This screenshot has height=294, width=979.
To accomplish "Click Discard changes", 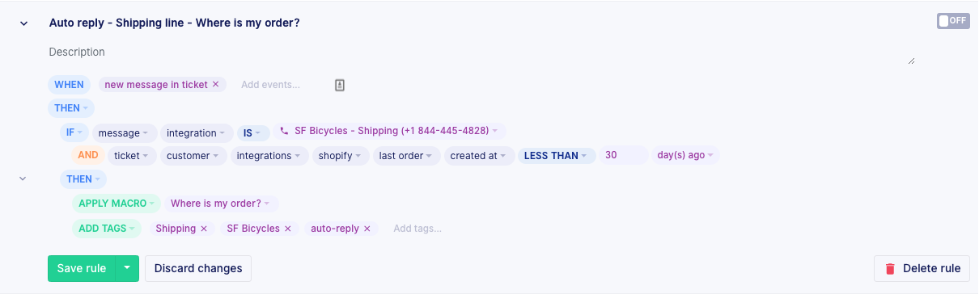I will pyautogui.click(x=198, y=269).
